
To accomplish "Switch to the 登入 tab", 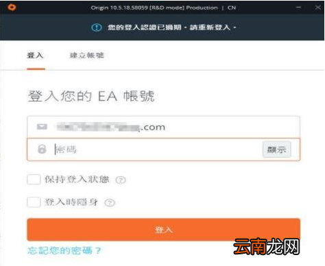I will (35, 56).
